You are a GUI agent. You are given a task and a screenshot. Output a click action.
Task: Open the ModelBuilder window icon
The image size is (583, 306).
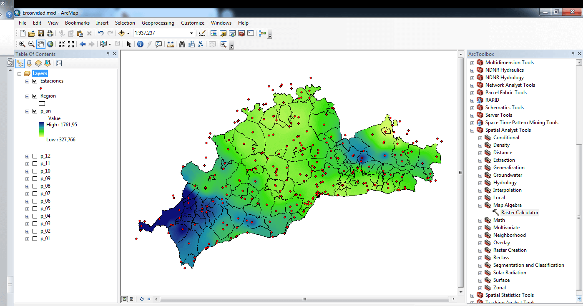pos(261,33)
